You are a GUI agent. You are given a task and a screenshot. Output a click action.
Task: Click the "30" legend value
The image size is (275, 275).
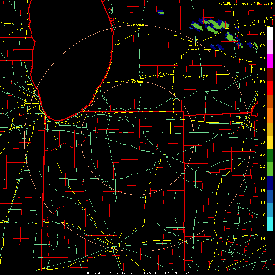tap(262, 142)
